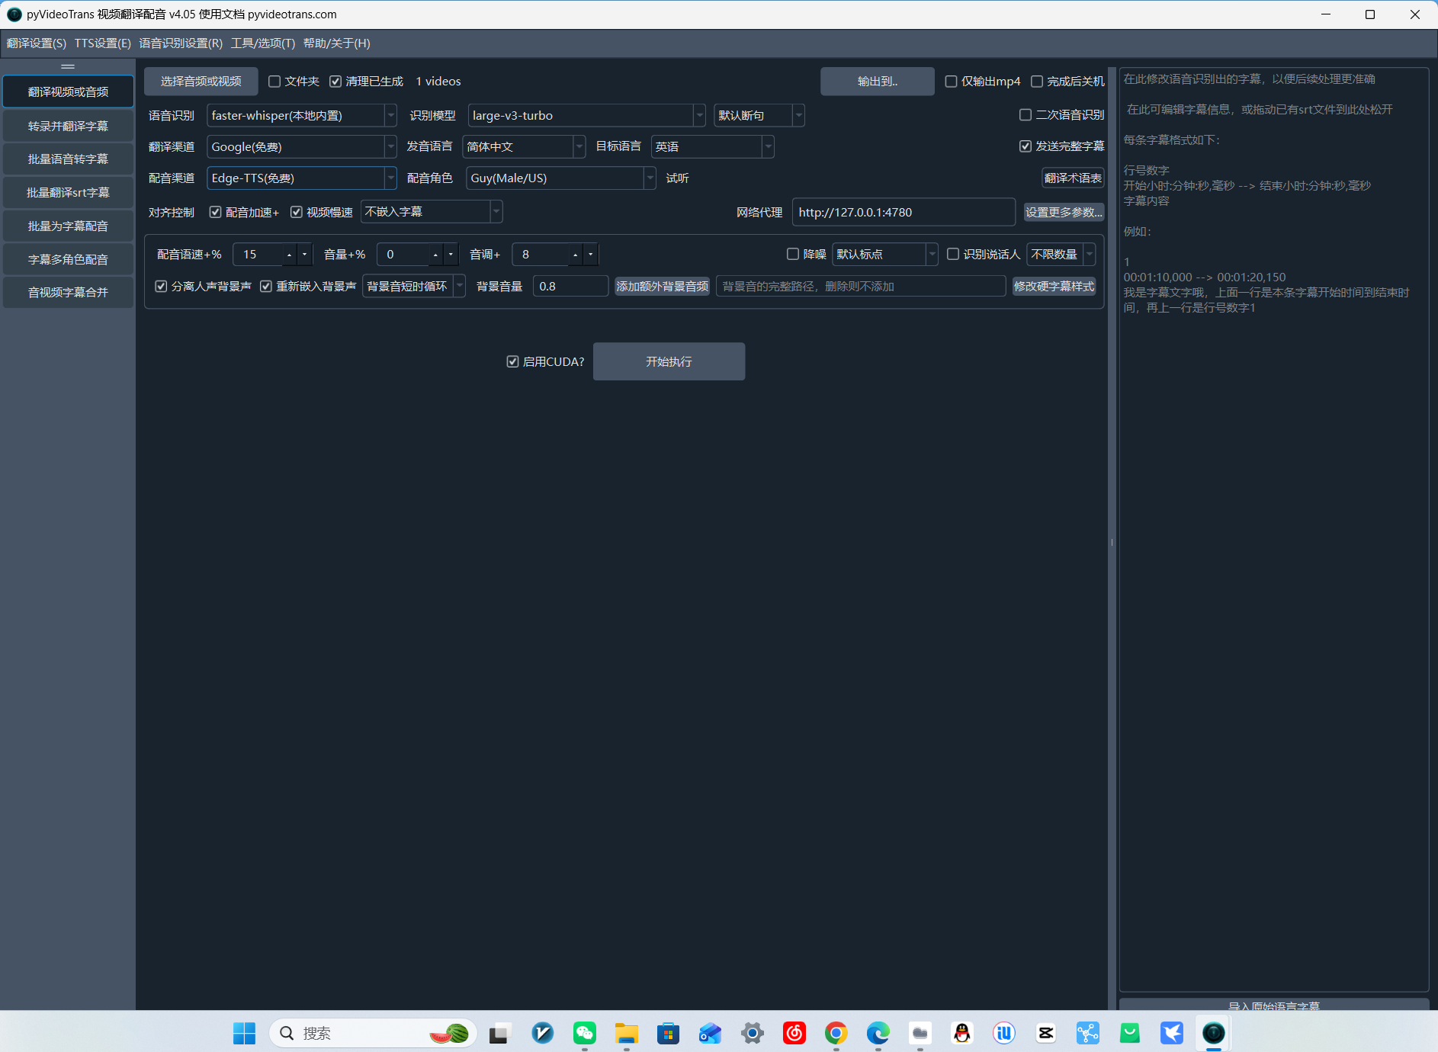Image resolution: width=1438 pixels, height=1052 pixels.
Task: Click the 网络代理 address field
Action: click(904, 212)
